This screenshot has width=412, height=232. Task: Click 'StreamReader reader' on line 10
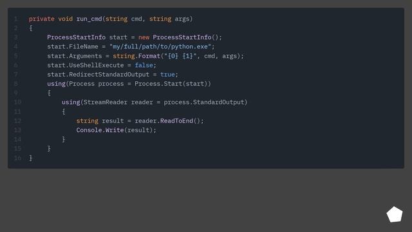(118, 102)
